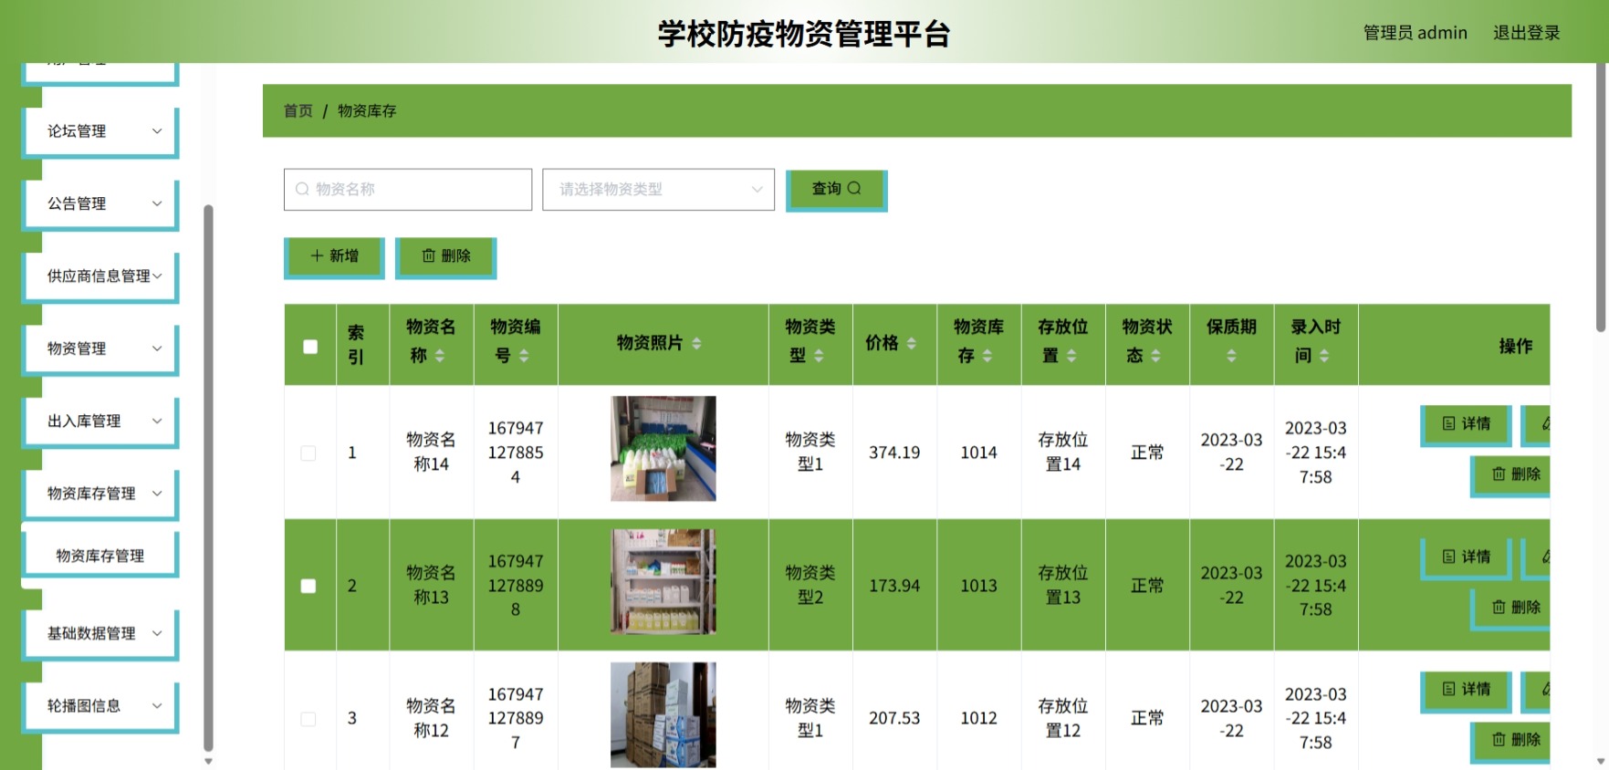Click sort icon for 物资照片 column
The image size is (1609, 770).
click(696, 343)
